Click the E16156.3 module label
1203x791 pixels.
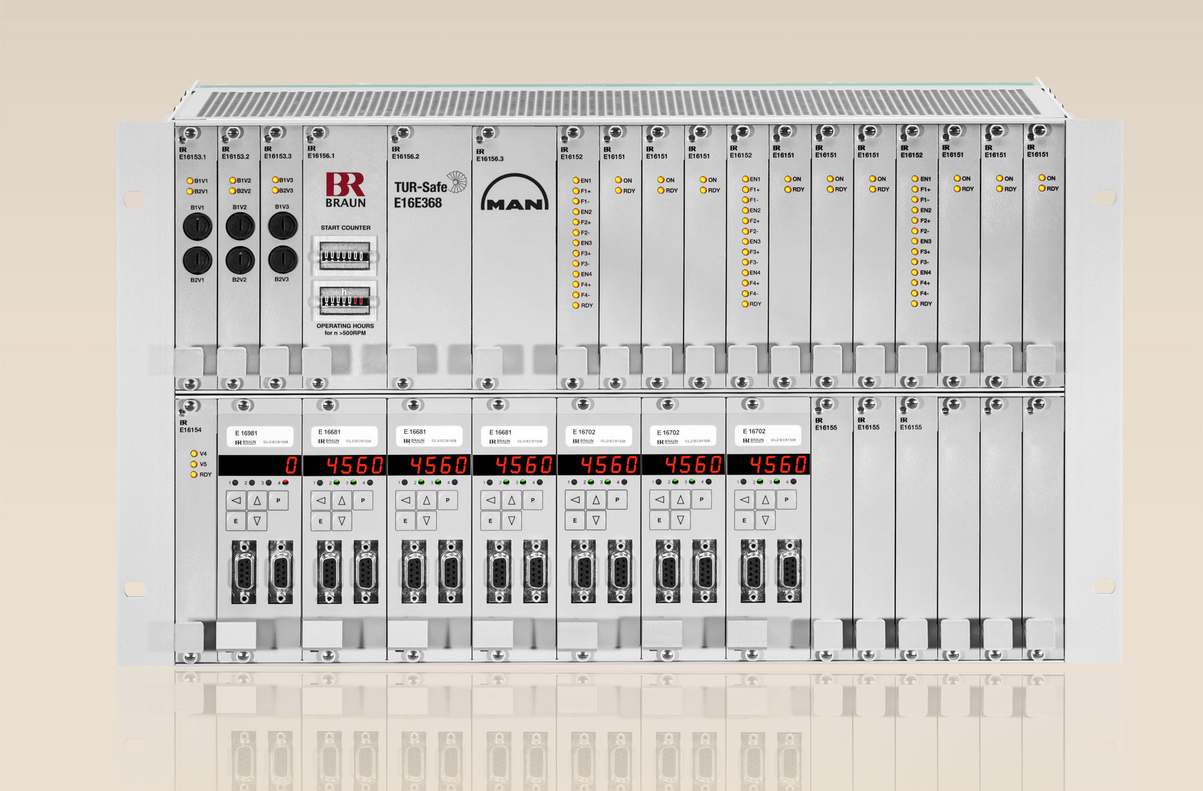pos(490,159)
